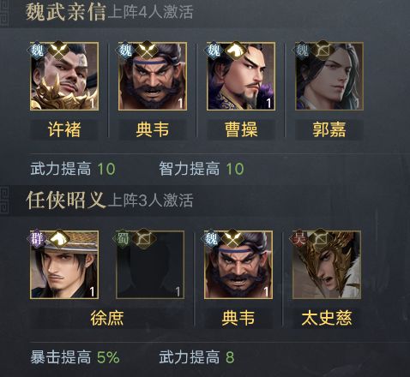Click the 任侠昭义 bond title

coord(66,200)
